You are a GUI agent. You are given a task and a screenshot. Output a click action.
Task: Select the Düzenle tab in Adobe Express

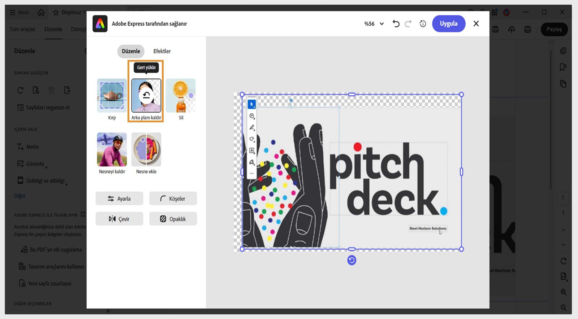tap(131, 51)
